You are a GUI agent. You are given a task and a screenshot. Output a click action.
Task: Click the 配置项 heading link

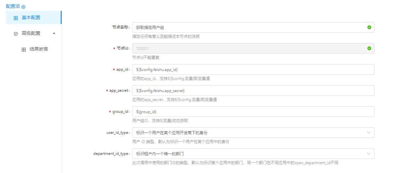pos(13,6)
